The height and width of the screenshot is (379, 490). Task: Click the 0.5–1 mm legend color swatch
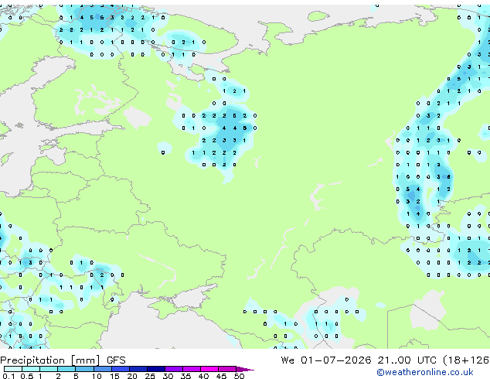(31, 369)
